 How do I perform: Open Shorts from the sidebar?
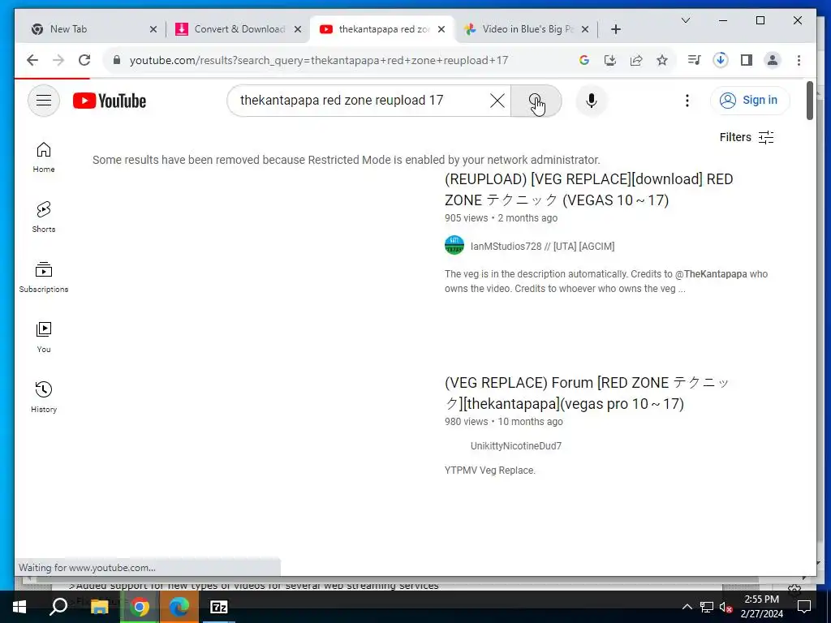pyautogui.click(x=44, y=217)
